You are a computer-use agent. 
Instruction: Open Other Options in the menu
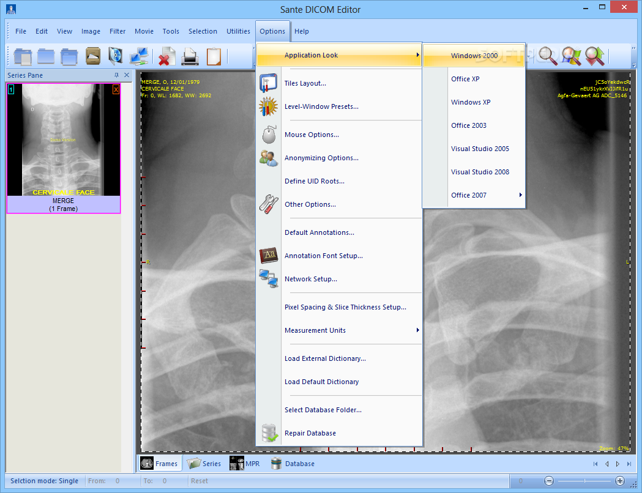click(339, 204)
